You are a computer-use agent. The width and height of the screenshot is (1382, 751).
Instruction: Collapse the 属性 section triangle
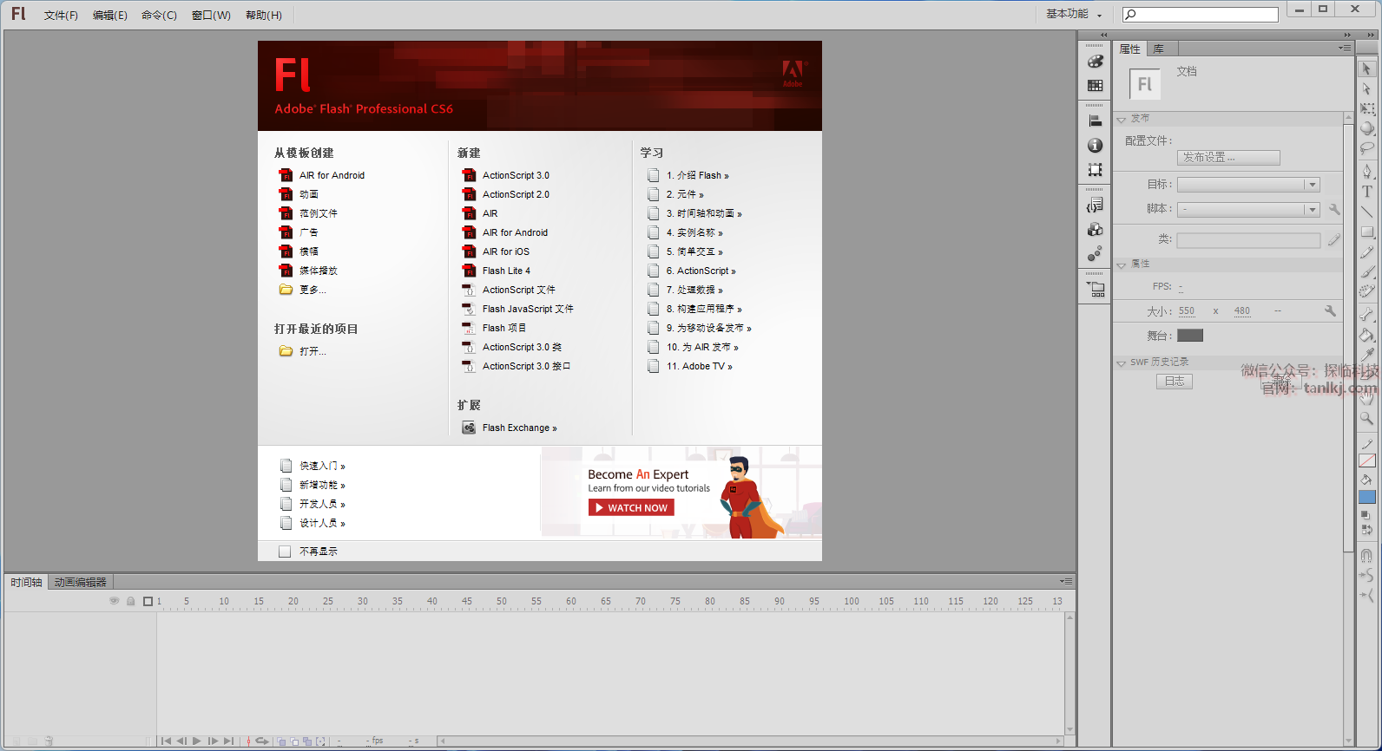(x=1122, y=264)
